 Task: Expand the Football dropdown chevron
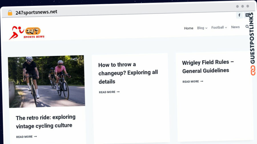click(226, 27)
